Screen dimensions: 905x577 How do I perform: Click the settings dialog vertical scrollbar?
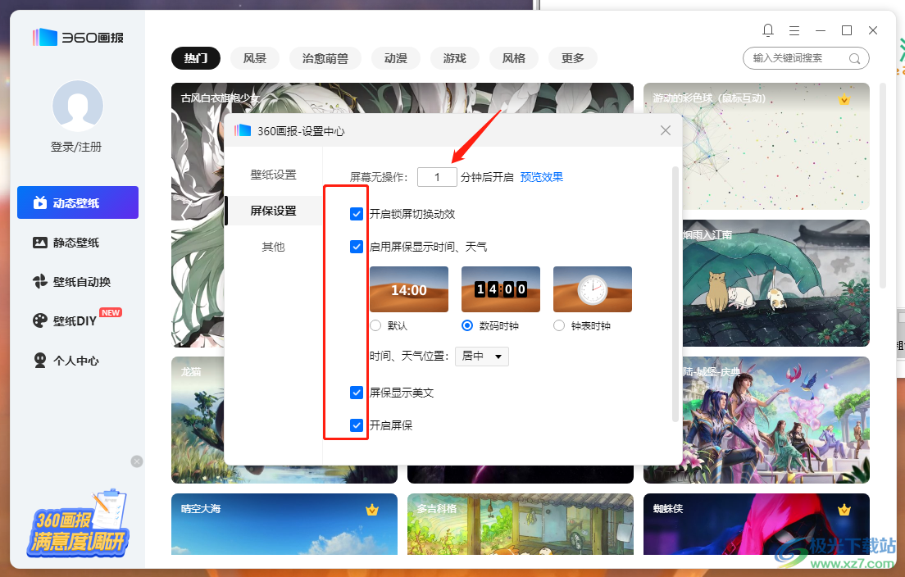click(x=675, y=294)
